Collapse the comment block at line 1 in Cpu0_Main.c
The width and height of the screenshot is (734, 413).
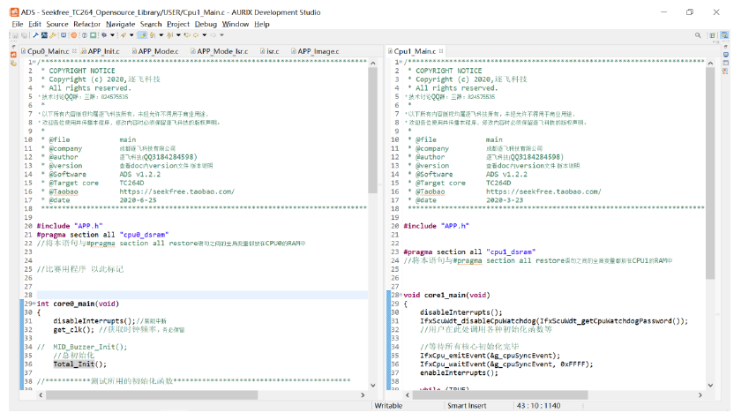tap(34, 62)
